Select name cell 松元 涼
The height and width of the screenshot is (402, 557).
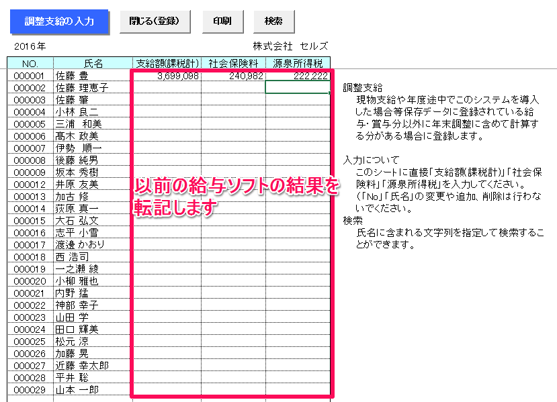point(93,341)
